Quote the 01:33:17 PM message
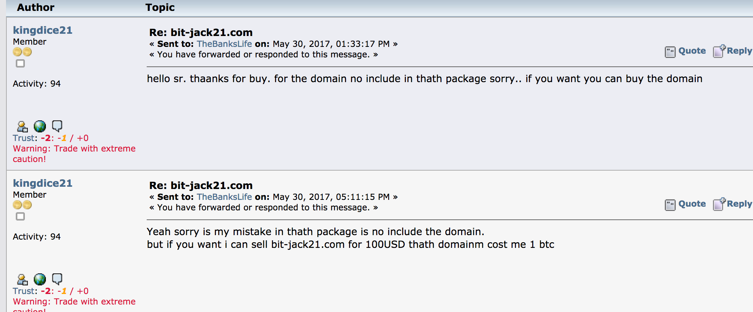This screenshot has height=312, width=753. coord(685,51)
